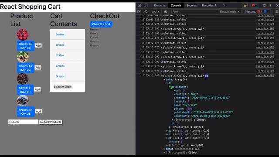279x157 pixels.
Task: Click the Grapes: $4 (Qty: 25) label
Action: (26, 112)
